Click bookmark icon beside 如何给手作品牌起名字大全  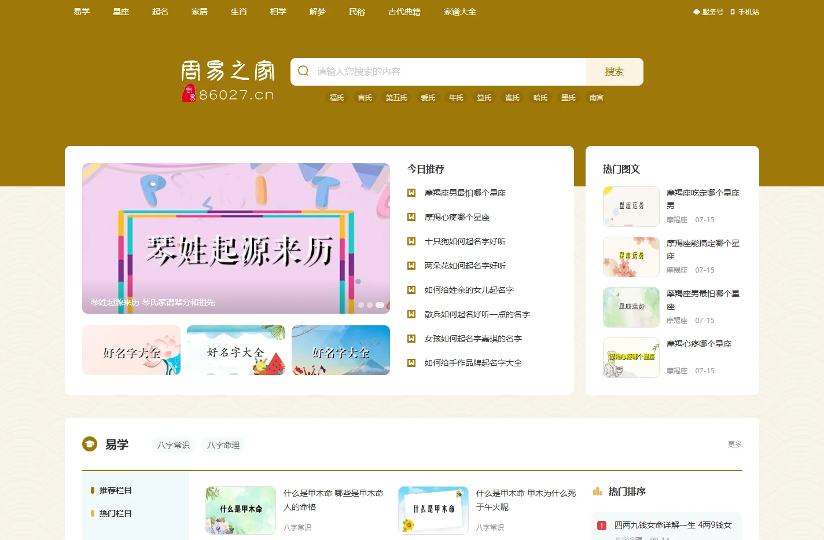[x=411, y=363]
